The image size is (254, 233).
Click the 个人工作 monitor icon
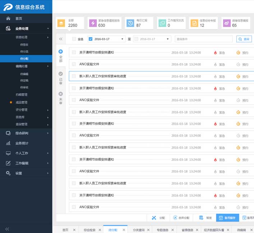tap(8, 153)
